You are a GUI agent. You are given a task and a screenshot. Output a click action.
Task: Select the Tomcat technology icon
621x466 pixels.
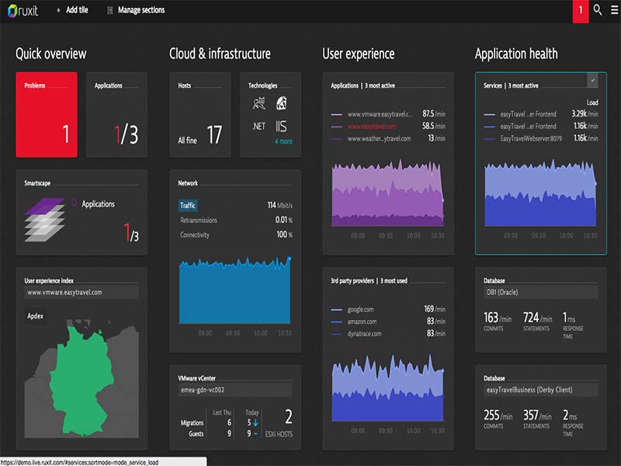click(x=259, y=103)
